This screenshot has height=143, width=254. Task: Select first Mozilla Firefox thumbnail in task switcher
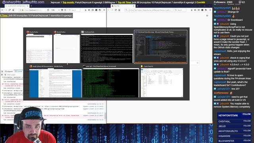[39, 47]
